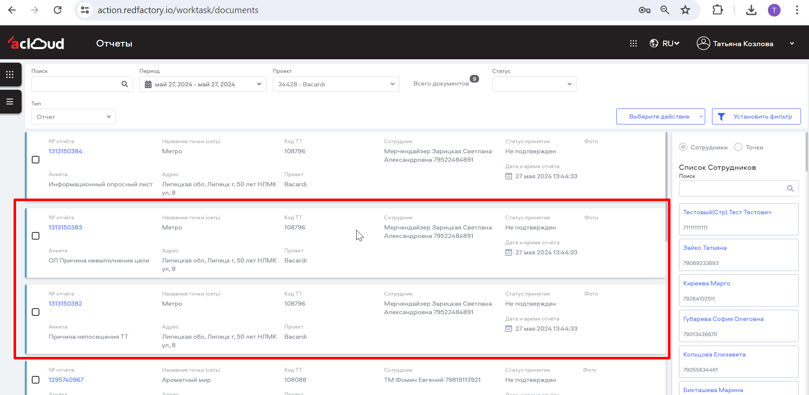This screenshot has width=809, height=395.
Task: Open browser downloads
Action: point(751,10)
